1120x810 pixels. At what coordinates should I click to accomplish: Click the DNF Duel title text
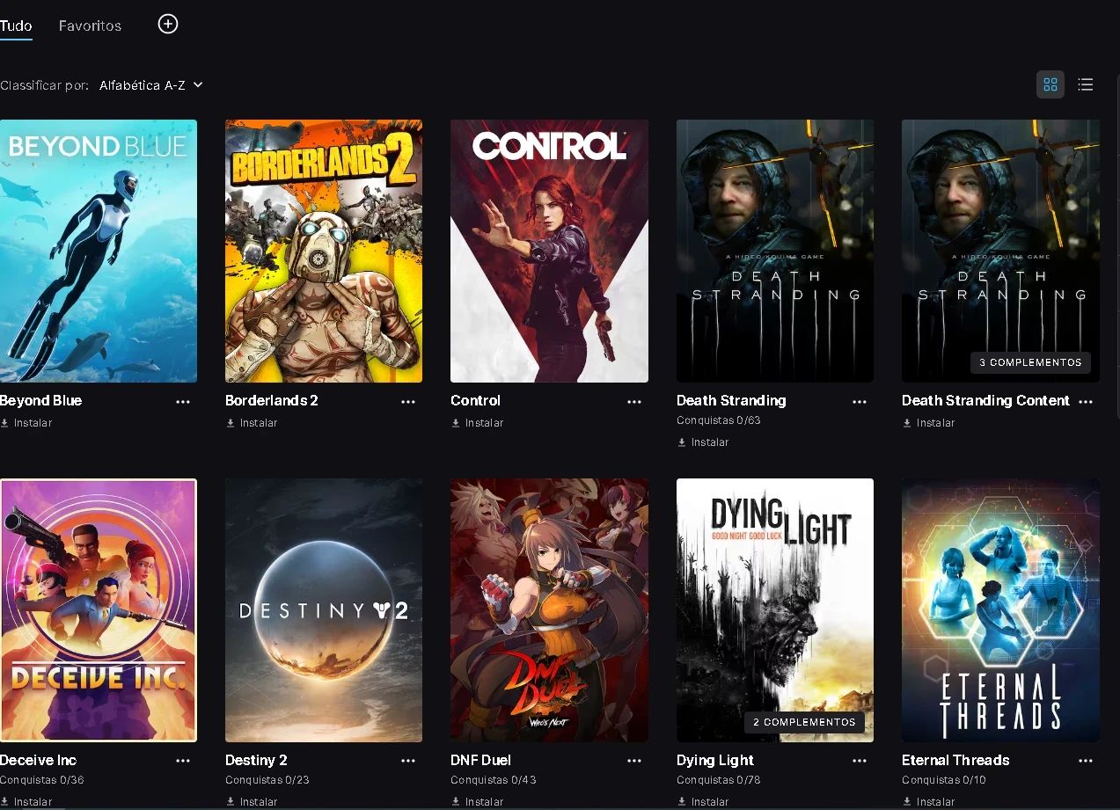[x=480, y=760]
